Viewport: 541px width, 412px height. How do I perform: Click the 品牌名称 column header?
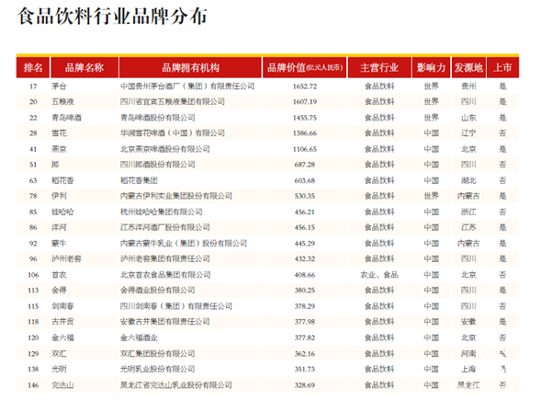(85, 67)
